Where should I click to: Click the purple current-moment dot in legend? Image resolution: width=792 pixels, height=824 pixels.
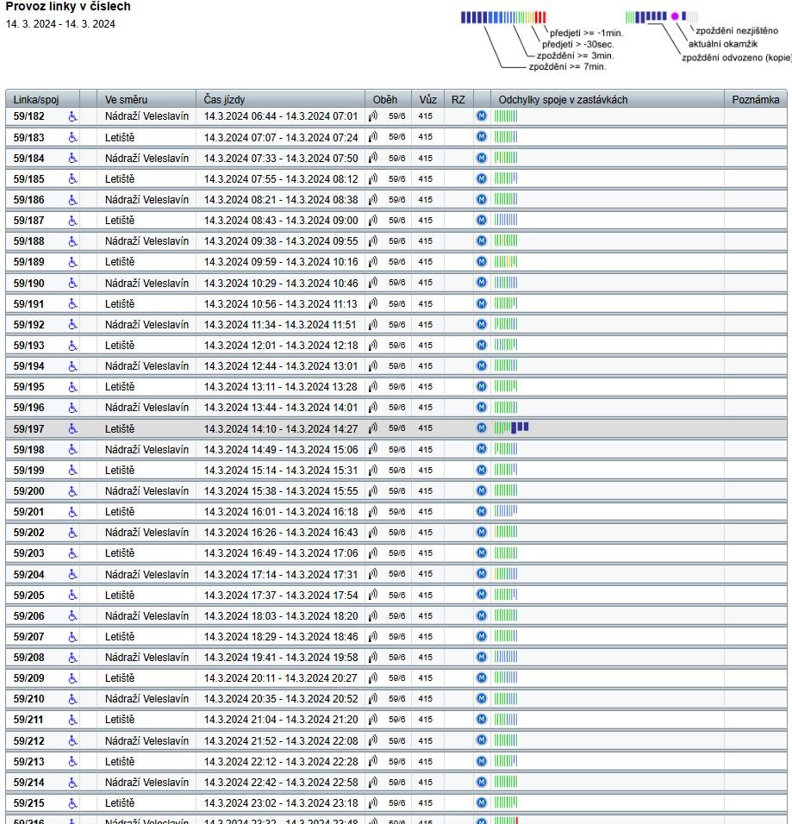(x=675, y=16)
